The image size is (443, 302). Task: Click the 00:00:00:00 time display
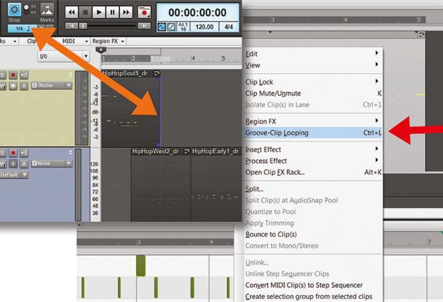[197, 13]
